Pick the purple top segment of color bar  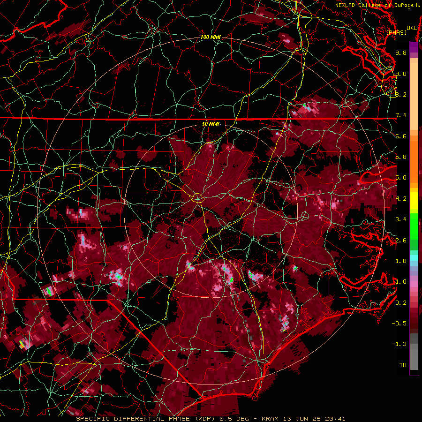point(414,47)
